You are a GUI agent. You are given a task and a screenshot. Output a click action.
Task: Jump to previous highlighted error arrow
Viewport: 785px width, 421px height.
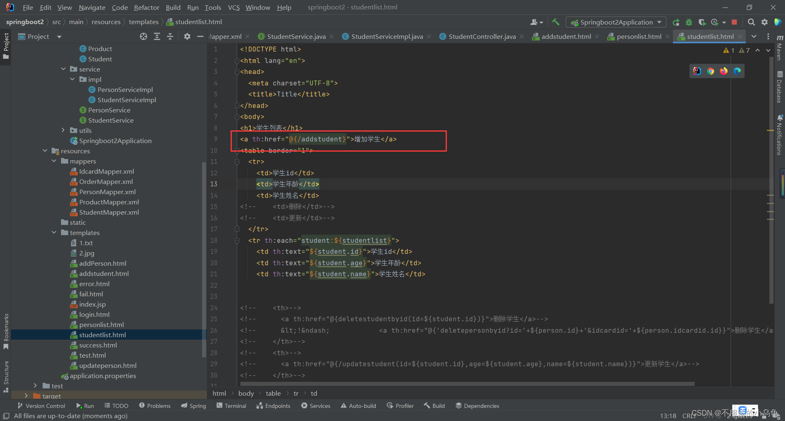[758, 50]
